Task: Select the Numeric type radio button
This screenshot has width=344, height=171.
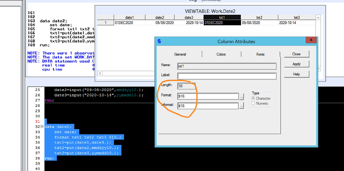Action: pos(253,103)
